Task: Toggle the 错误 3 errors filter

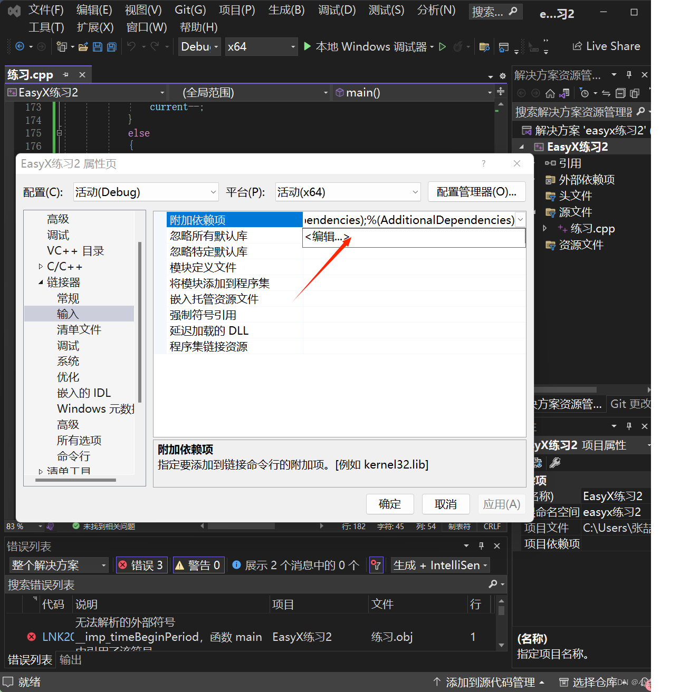Action: [141, 565]
